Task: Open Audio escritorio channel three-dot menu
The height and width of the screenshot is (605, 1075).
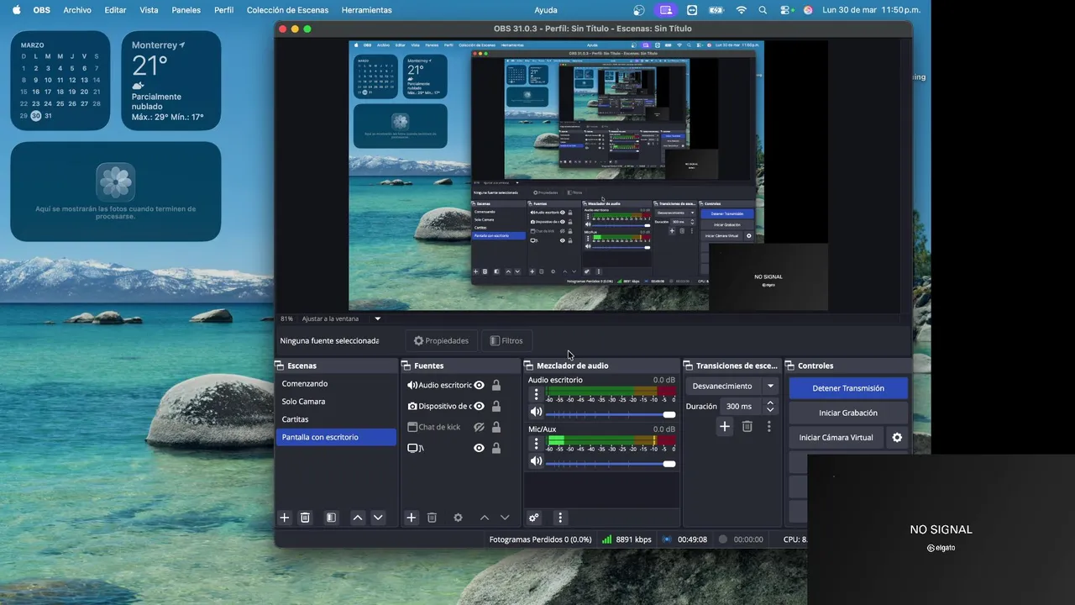Action: (x=536, y=394)
